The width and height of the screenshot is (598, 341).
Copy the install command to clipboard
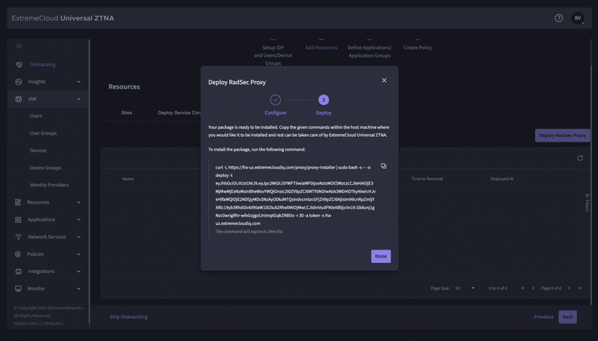point(383,166)
